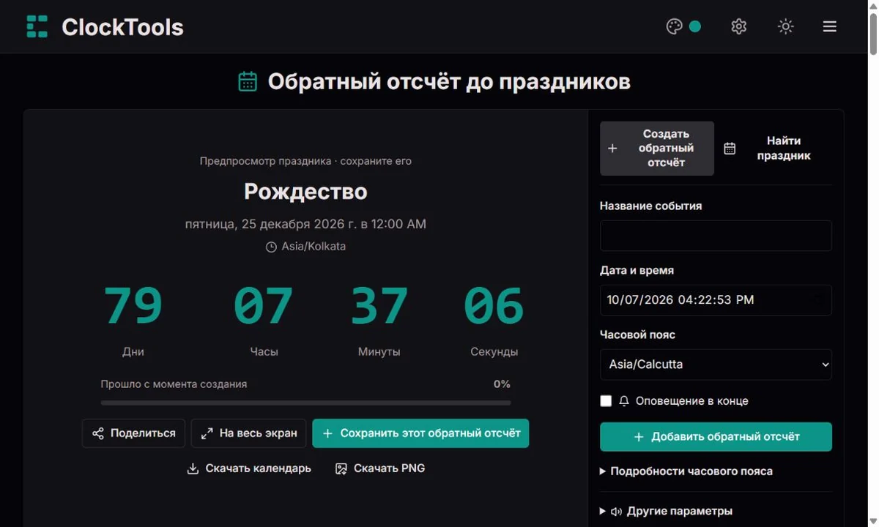Click На весь экран button
879x527 pixels.
click(249, 433)
